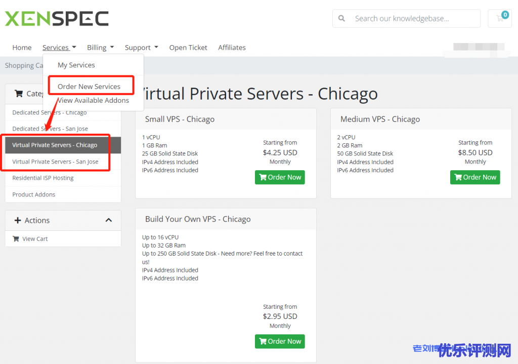Order the Small VPS - Chicago plan

pos(280,177)
